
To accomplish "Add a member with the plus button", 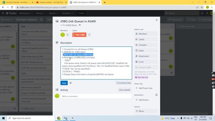I will (x=68, y=35).
